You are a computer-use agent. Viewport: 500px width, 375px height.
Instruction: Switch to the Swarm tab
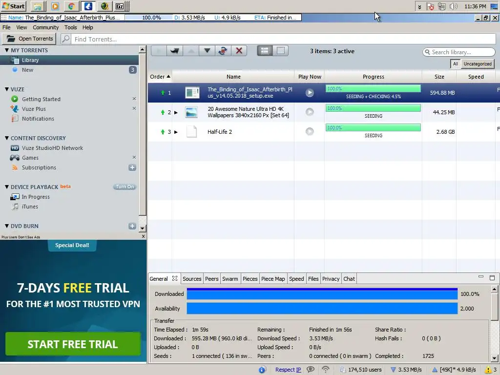pyautogui.click(x=230, y=279)
